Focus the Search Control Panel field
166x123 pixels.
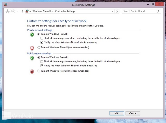141,11
